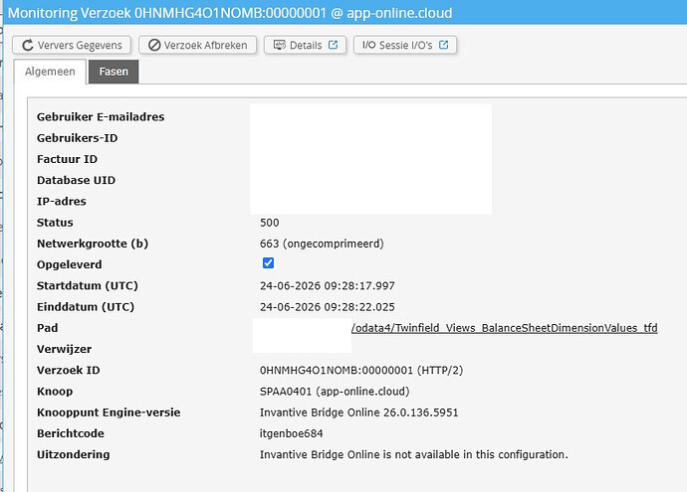Click the Gebruiker E-mailadres label
The image size is (687, 492).
(x=101, y=116)
